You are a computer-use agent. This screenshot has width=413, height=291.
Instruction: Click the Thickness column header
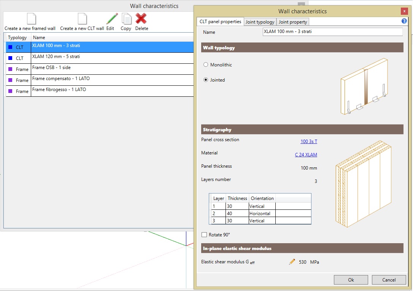coord(237,198)
